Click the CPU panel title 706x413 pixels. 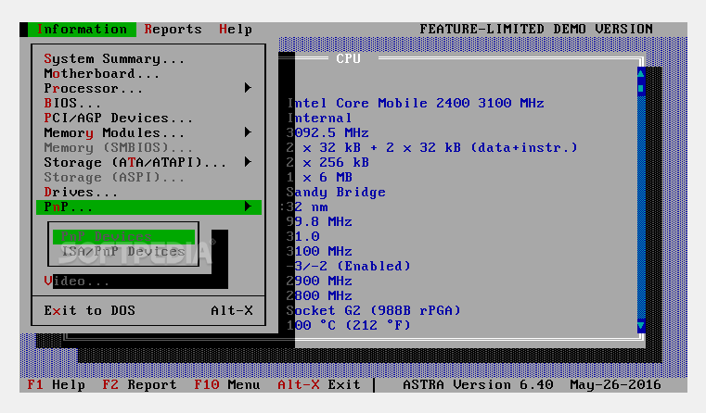pos(348,59)
